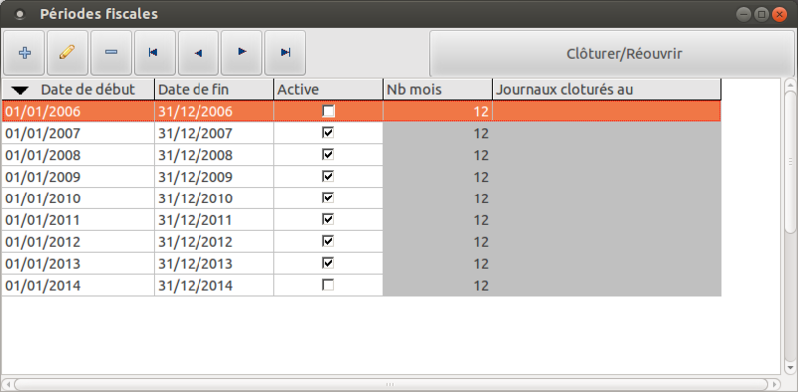Click Nb mois value in 2007 row
The width and height of the screenshot is (798, 392).
click(x=438, y=133)
